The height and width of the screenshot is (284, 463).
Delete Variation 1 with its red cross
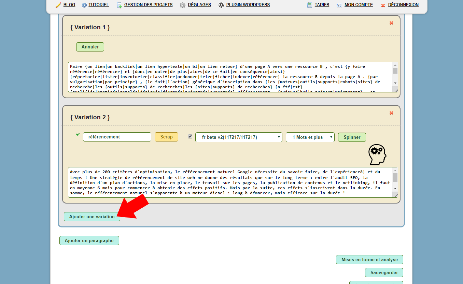point(391,23)
